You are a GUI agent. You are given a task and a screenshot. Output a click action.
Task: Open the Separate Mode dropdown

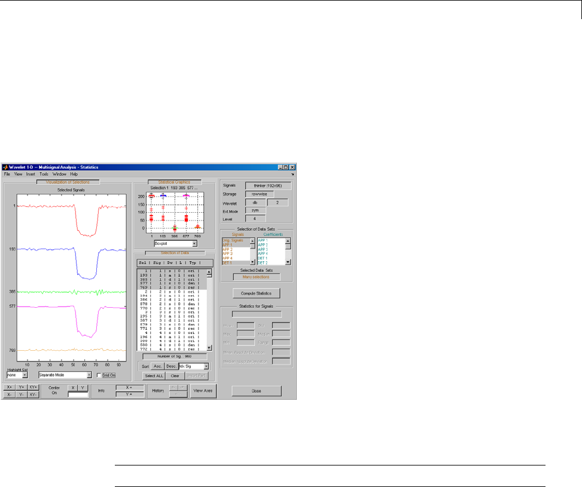point(89,375)
